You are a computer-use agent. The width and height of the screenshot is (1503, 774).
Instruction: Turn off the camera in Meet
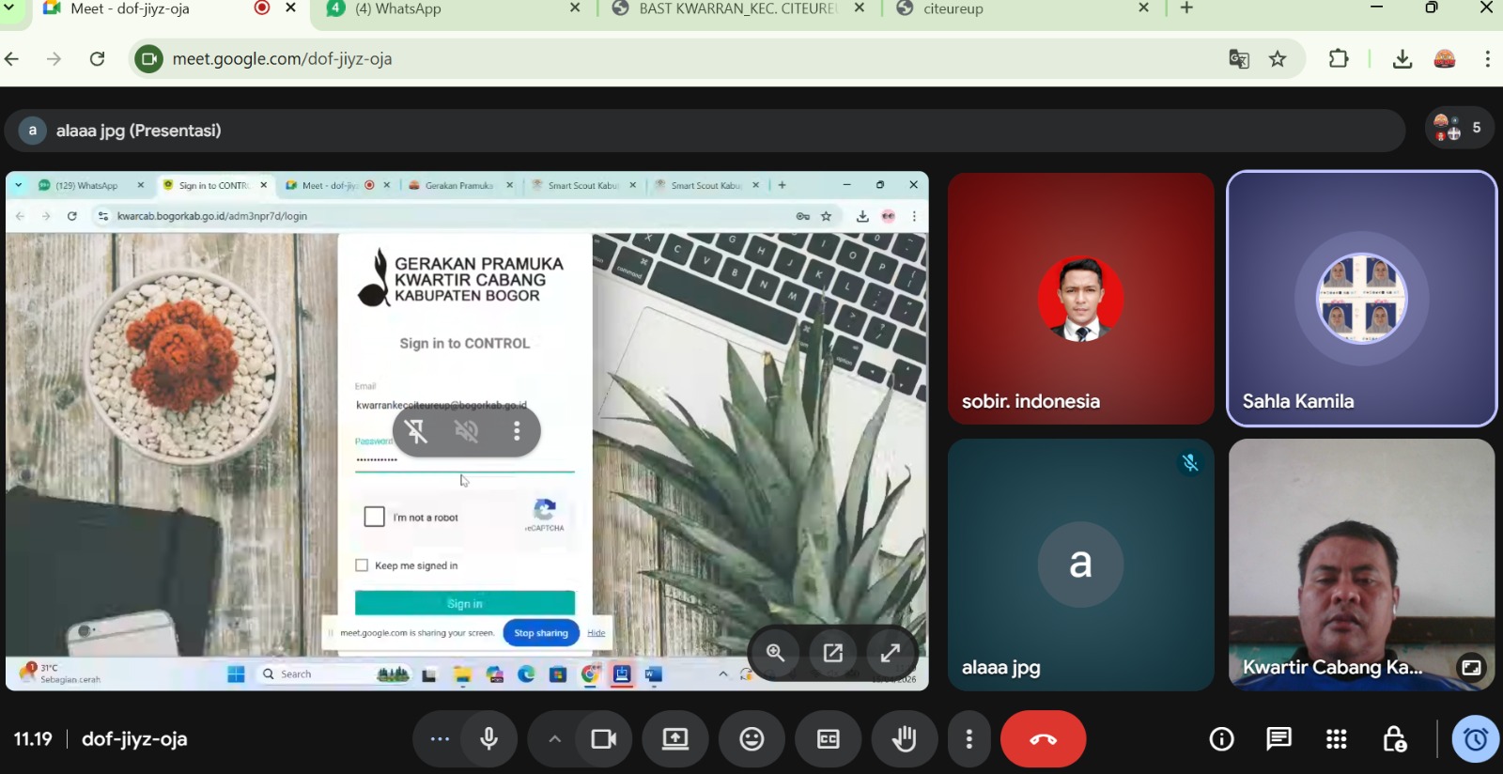coord(603,739)
